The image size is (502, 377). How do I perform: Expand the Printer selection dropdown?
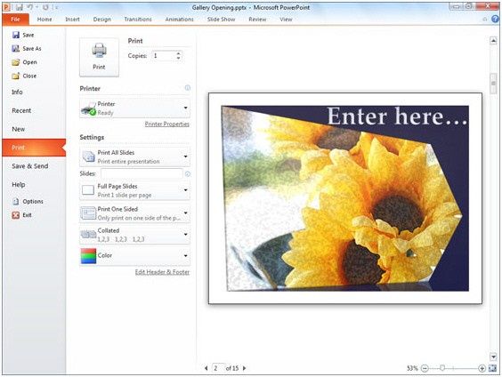(134, 108)
